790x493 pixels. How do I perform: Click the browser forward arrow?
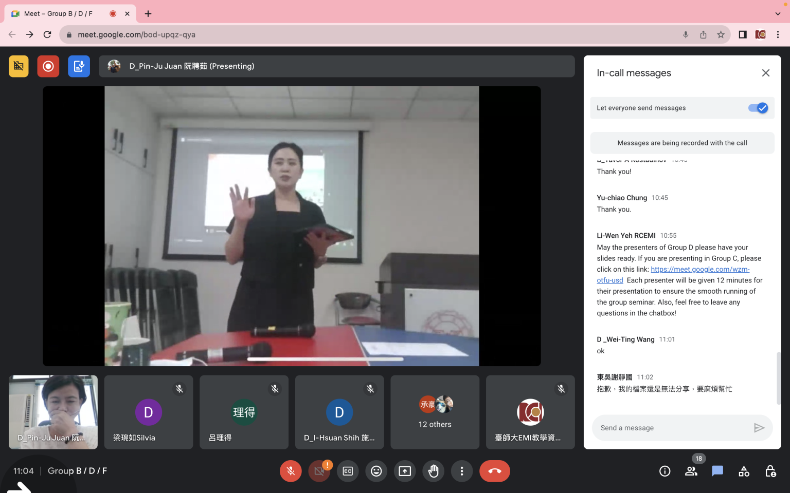(x=30, y=34)
